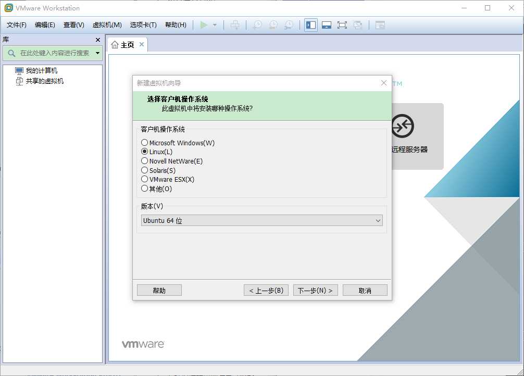Open the Ubuntu 64 位 version dropdown
This screenshot has height=376, width=524.
click(x=261, y=221)
